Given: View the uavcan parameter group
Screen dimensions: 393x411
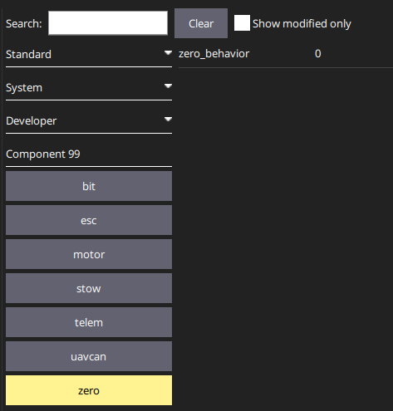Looking at the screenshot, I should 89,356.
